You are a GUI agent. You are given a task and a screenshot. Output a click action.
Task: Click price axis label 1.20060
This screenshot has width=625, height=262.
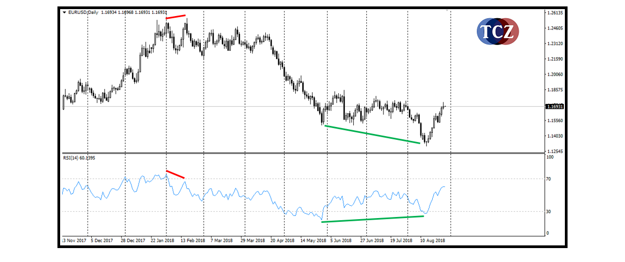(555, 74)
